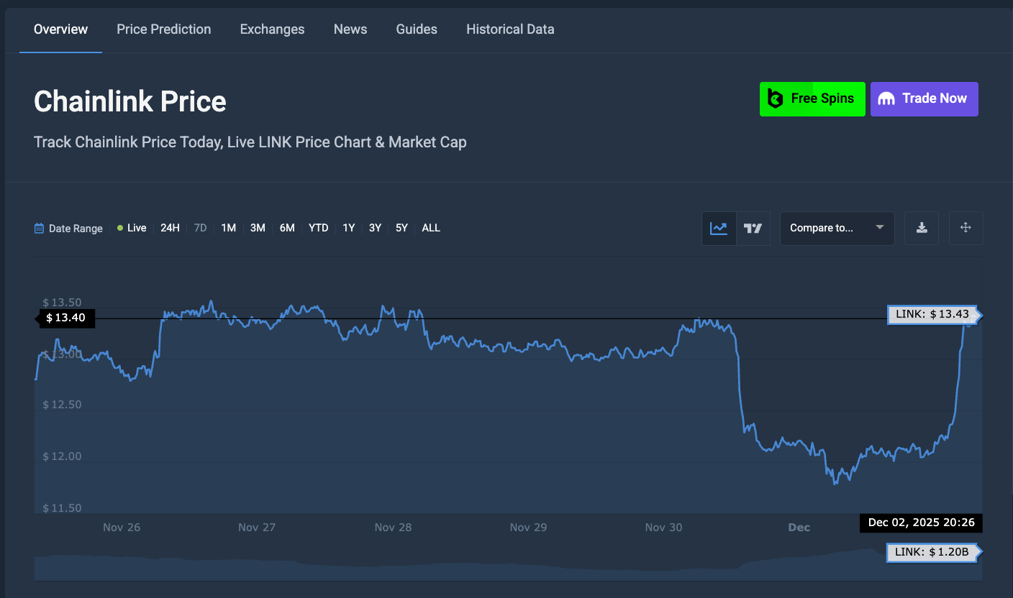Select the YTD time range
The width and height of the screenshot is (1013, 598).
tap(318, 228)
